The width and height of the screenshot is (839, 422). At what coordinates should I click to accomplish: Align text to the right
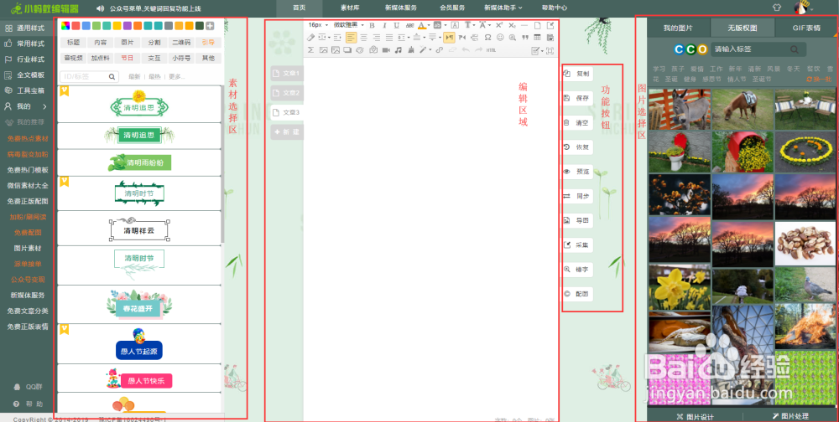pos(376,38)
